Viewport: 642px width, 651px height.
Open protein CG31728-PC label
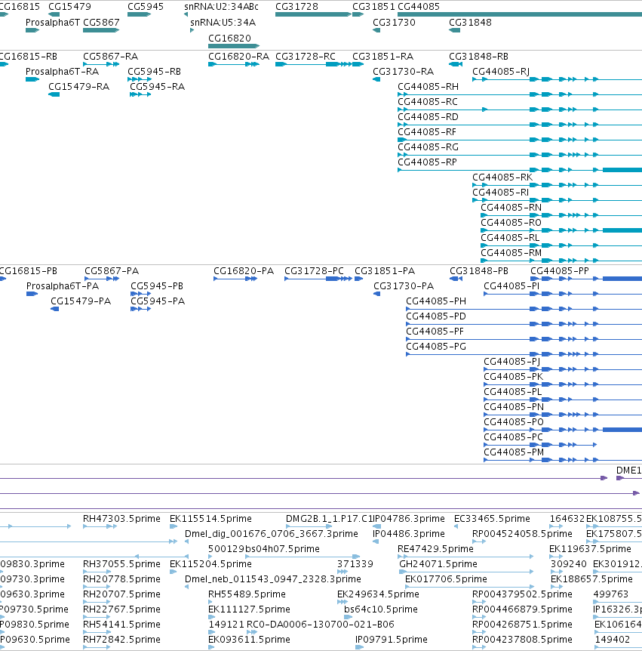click(x=314, y=271)
